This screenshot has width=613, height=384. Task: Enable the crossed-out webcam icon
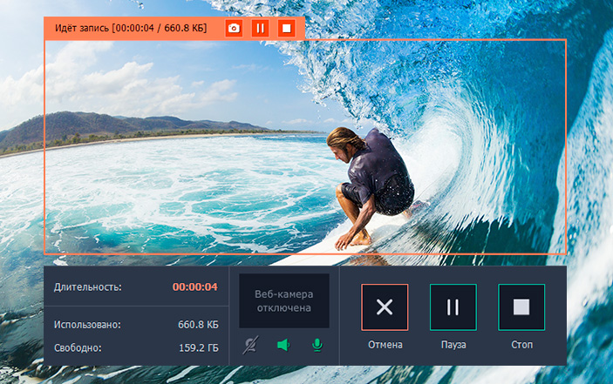pos(250,345)
